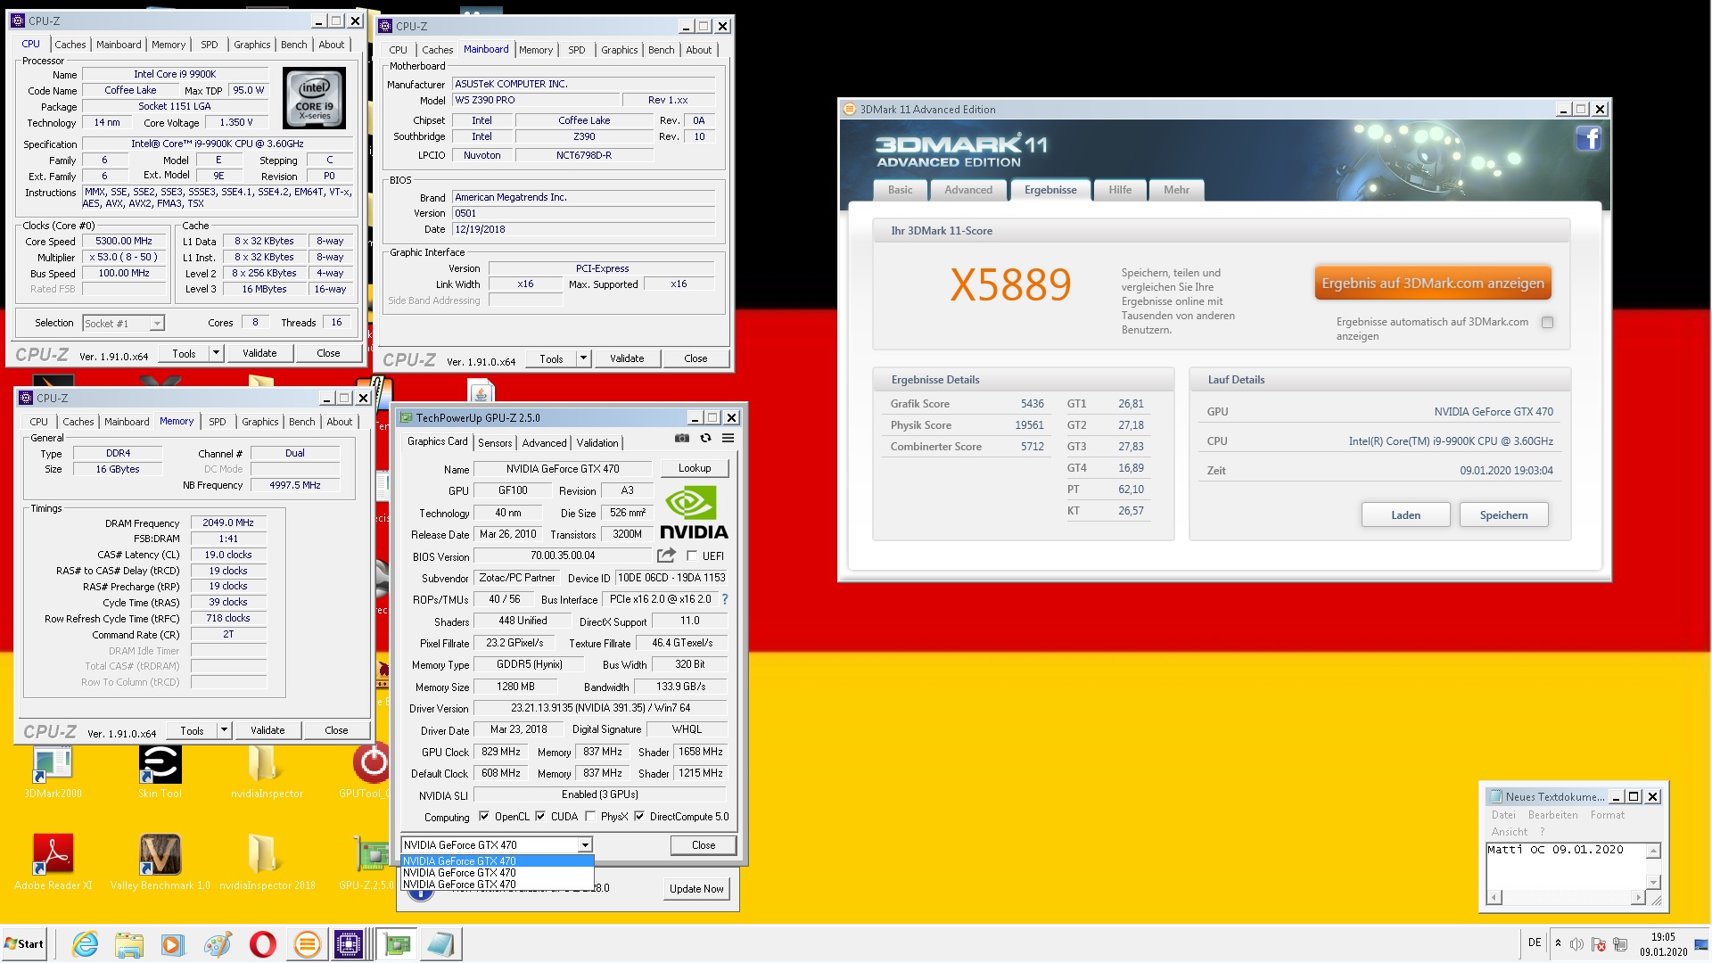Click the Start button on the taskbar
Viewport: 1712px width, 963px height.
tap(24, 943)
